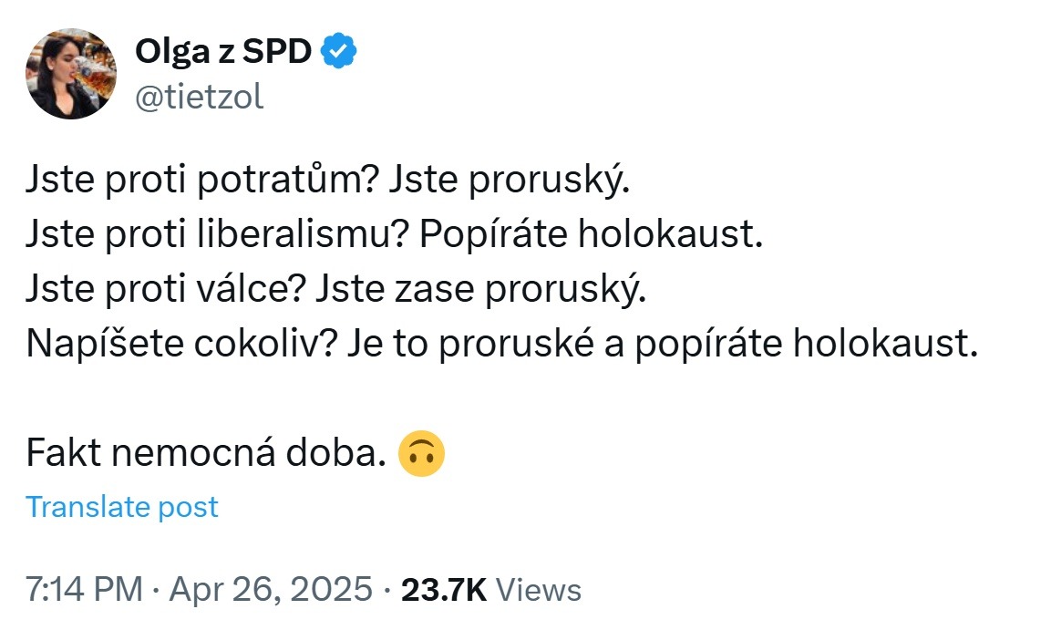Open the Olga z SPD display name
The height and width of the screenshot is (630, 1051).
[222, 54]
